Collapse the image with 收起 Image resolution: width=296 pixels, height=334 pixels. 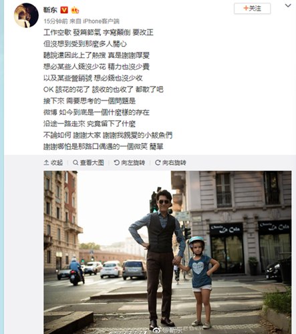pyautogui.click(x=53, y=162)
